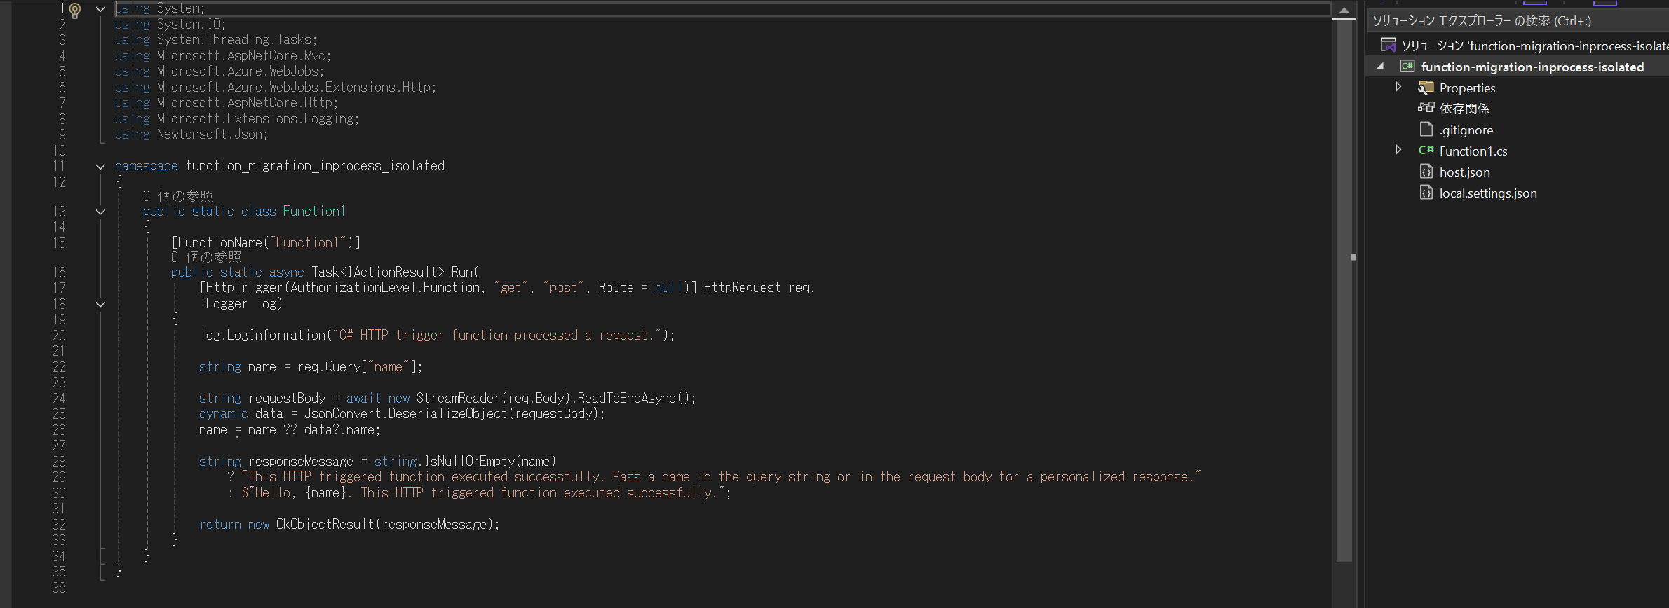Screen dimensions: 1669x608
Task: Click the scrollbar up arrow
Action: coord(1344,10)
